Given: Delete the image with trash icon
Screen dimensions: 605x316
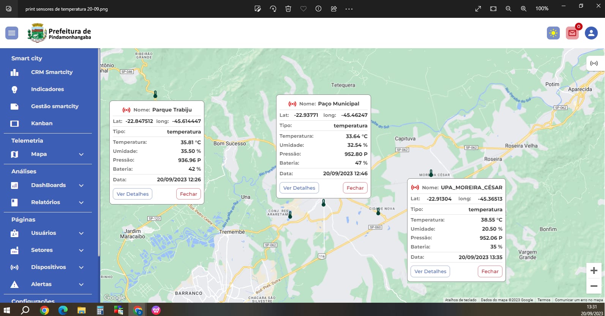Looking at the screenshot, I should 288,9.
